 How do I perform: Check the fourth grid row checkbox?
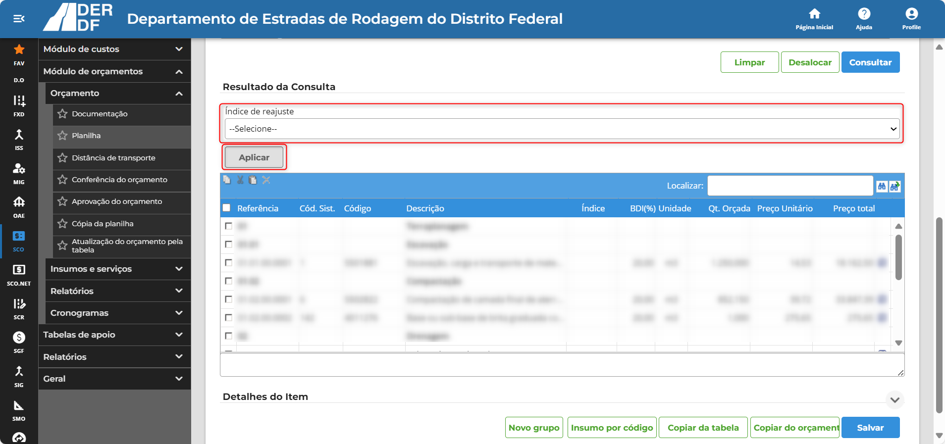tap(228, 281)
